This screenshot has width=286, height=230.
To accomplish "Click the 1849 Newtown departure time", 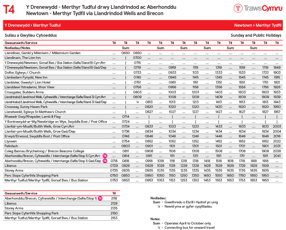I will [x=277, y=67].
